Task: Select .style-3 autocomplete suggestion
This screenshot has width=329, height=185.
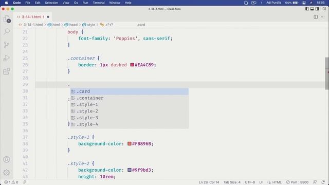Action: (129, 118)
